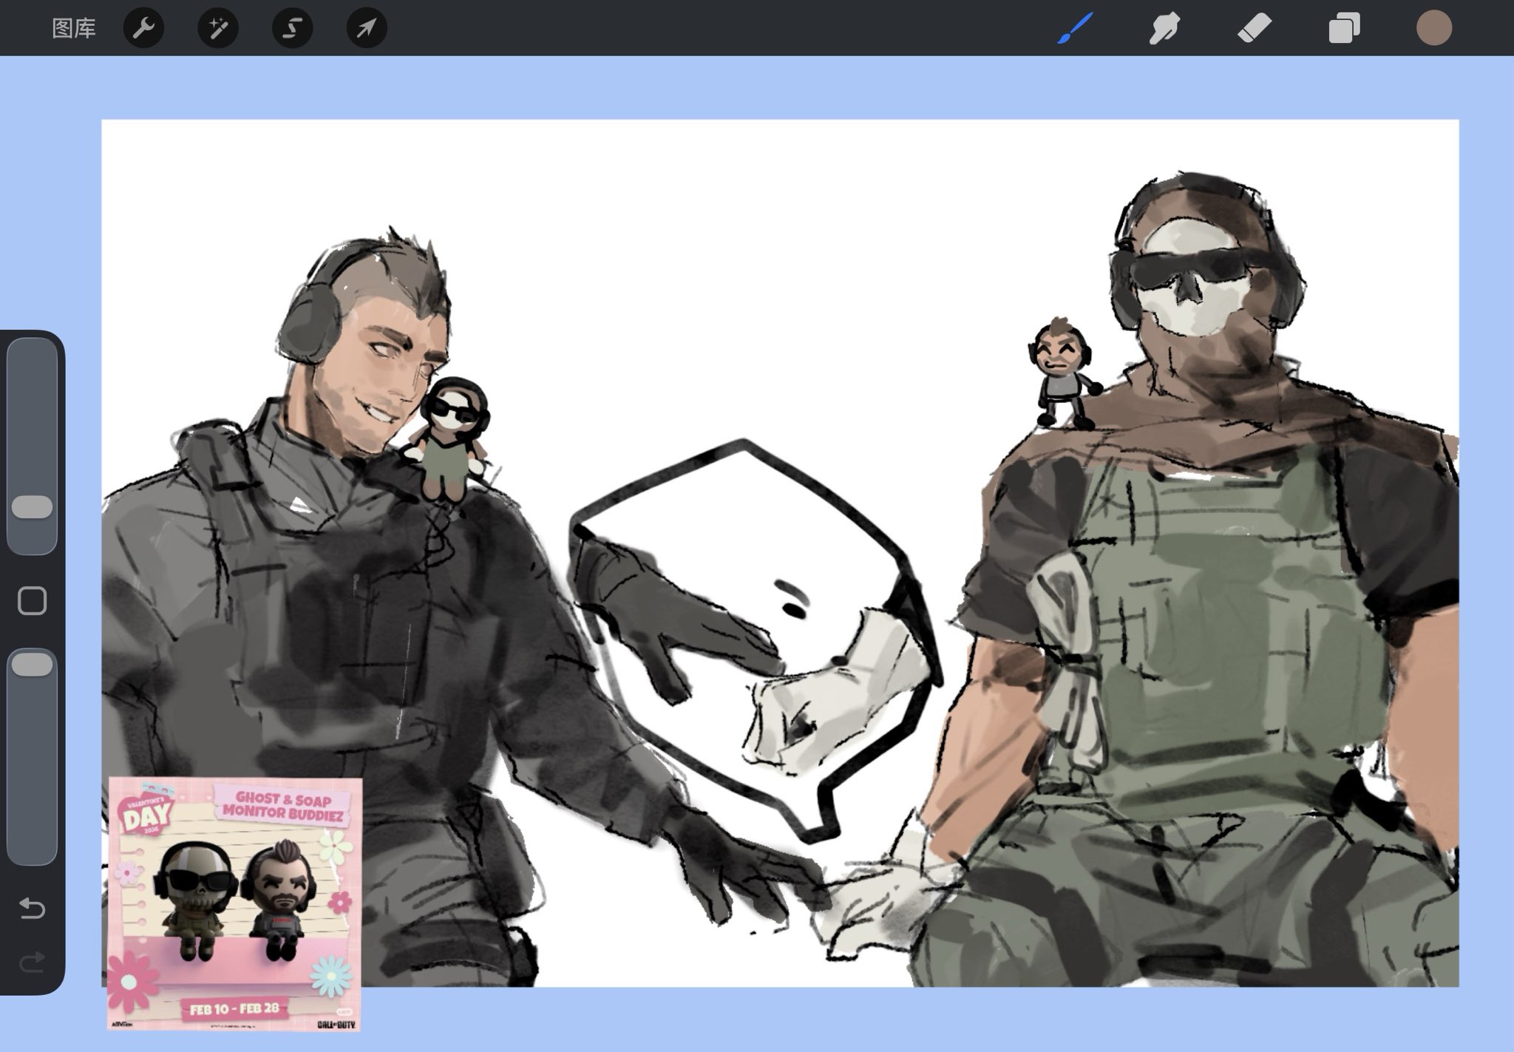Activate the Selection S-shaped tool
This screenshot has width=1514, height=1052.
click(x=292, y=29)
